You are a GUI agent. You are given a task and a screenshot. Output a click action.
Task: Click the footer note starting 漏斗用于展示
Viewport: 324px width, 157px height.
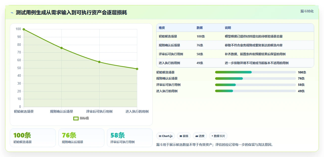(215, 145)
